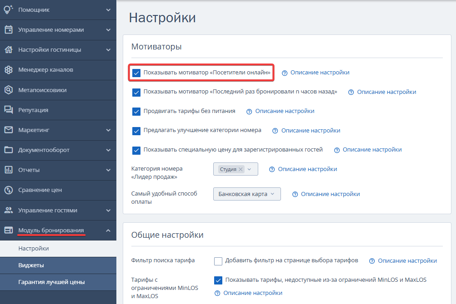
Task: Toggle Продвигать тарифы без питания checkbox
Action: click(136, 112)
